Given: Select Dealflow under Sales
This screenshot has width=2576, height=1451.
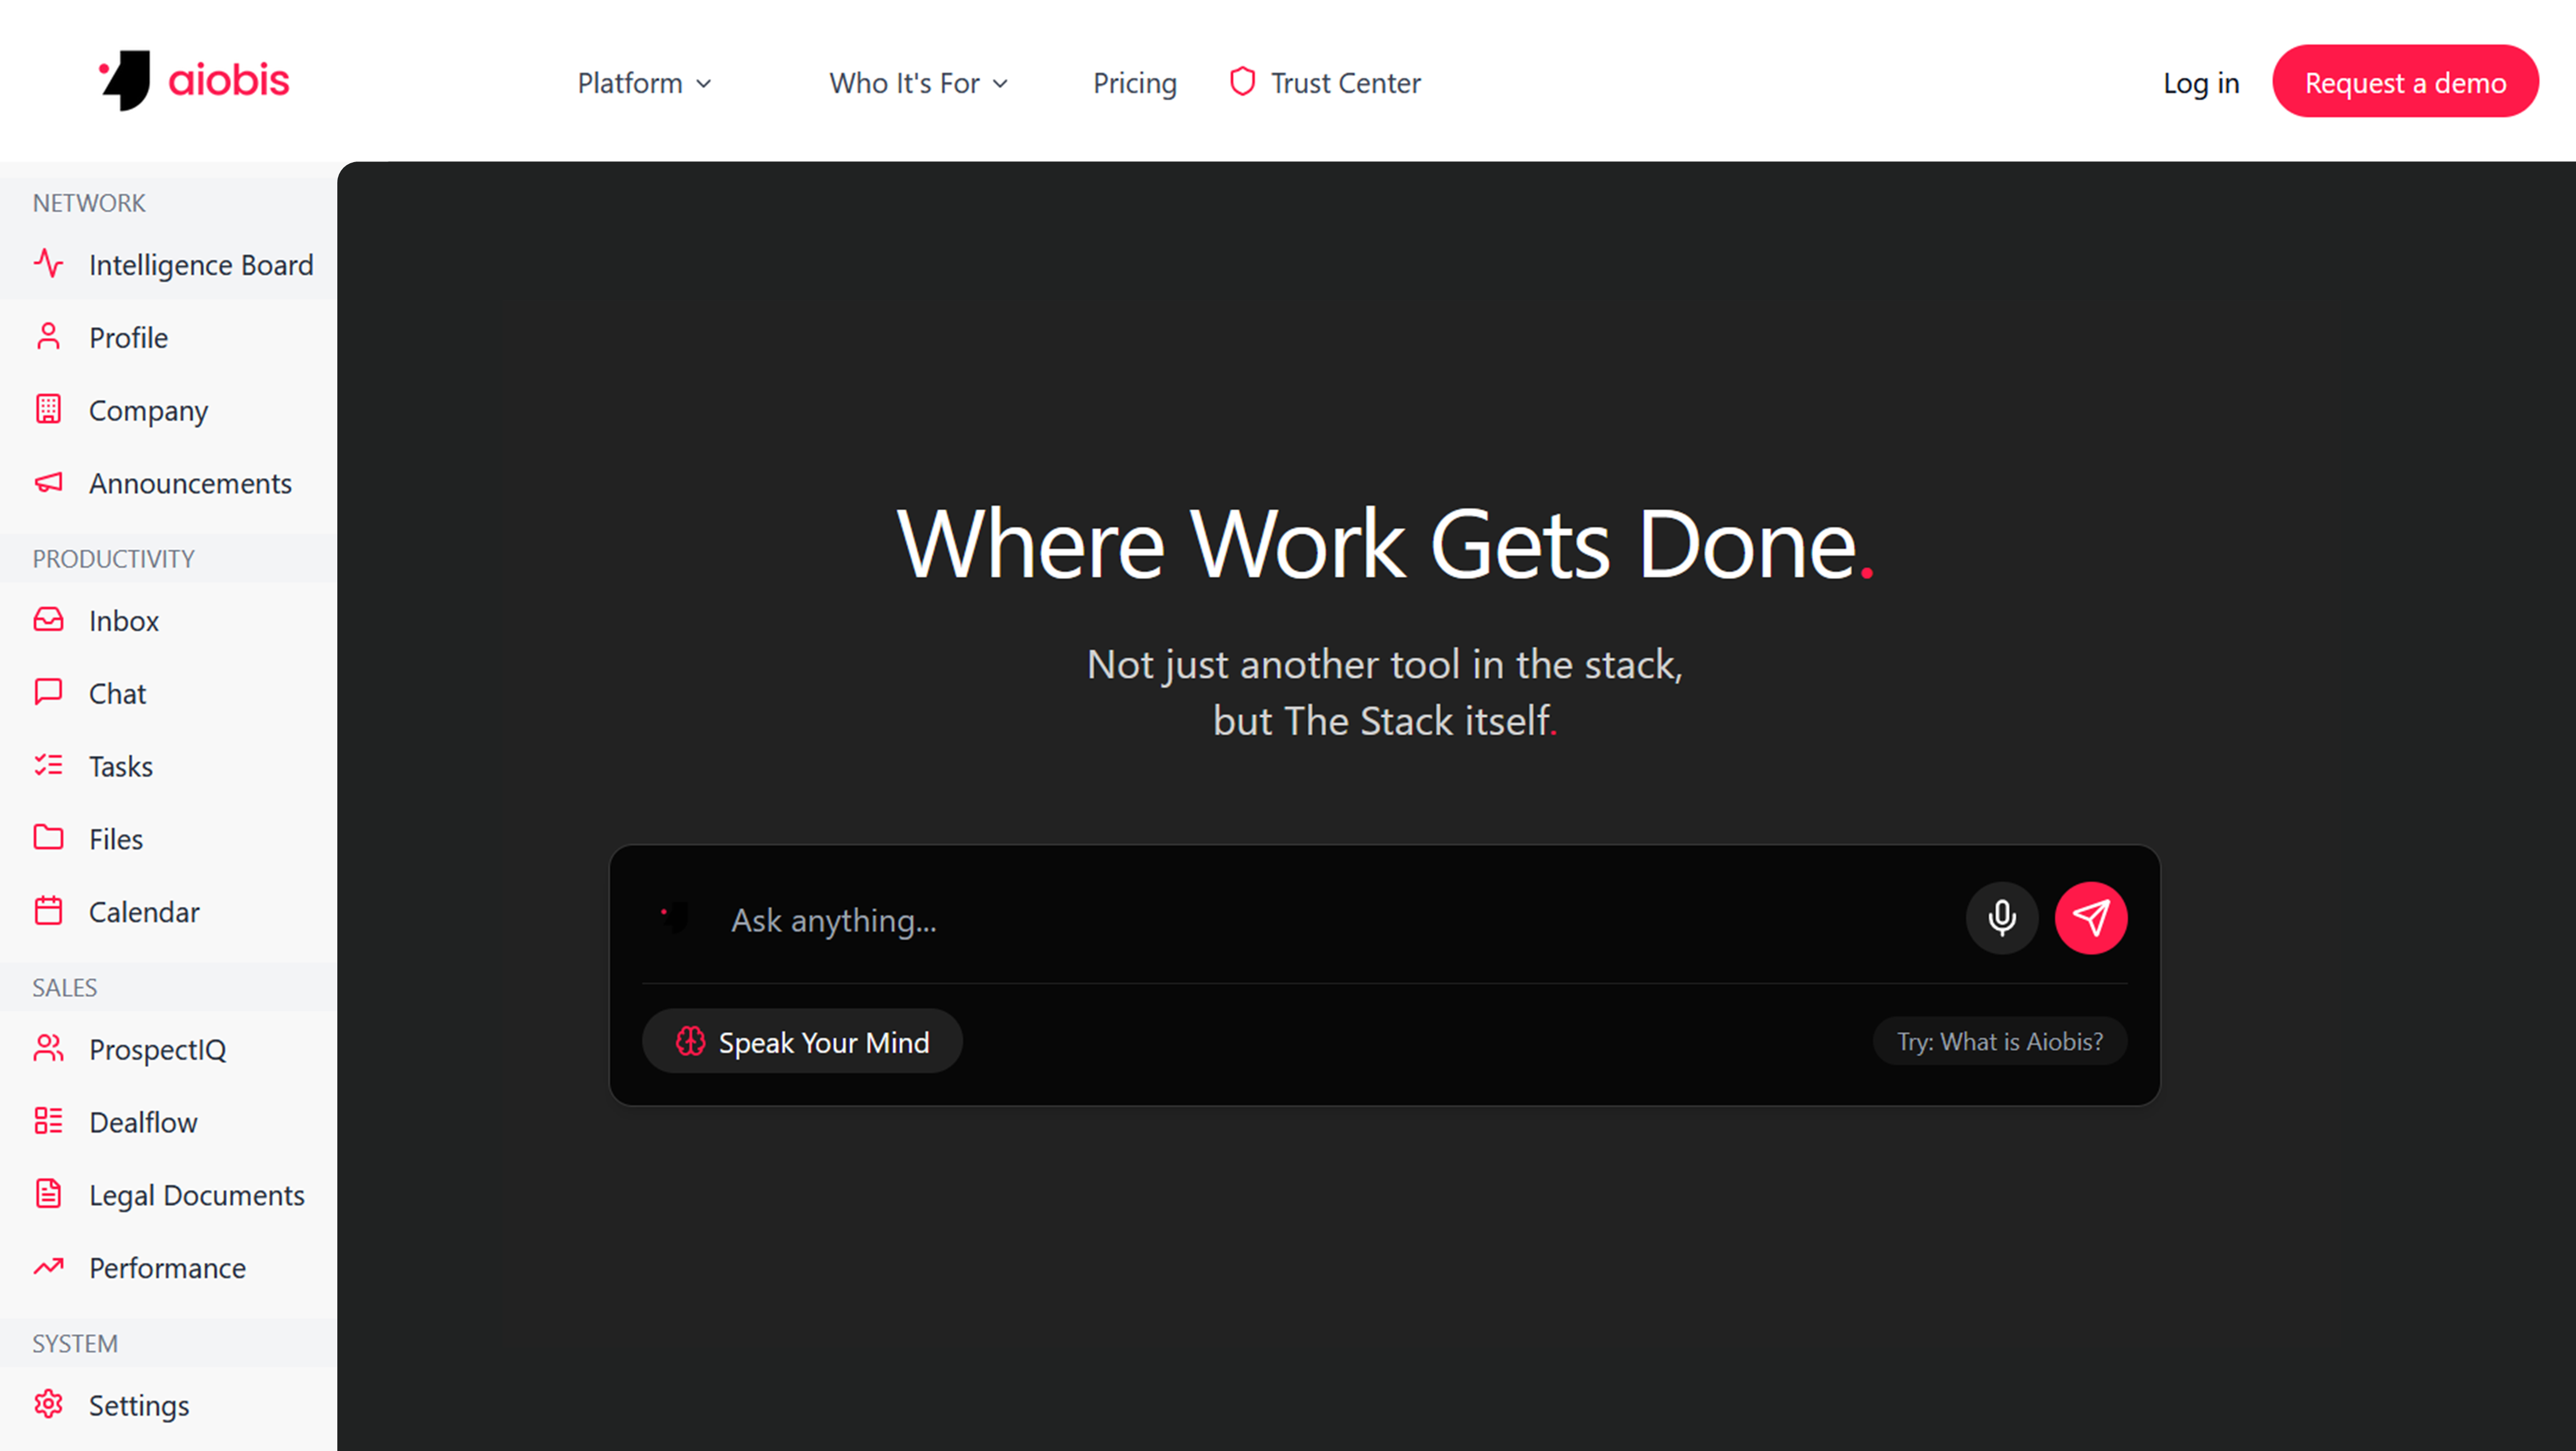Looking at the screenshot, I should [x=169, y=1123].
